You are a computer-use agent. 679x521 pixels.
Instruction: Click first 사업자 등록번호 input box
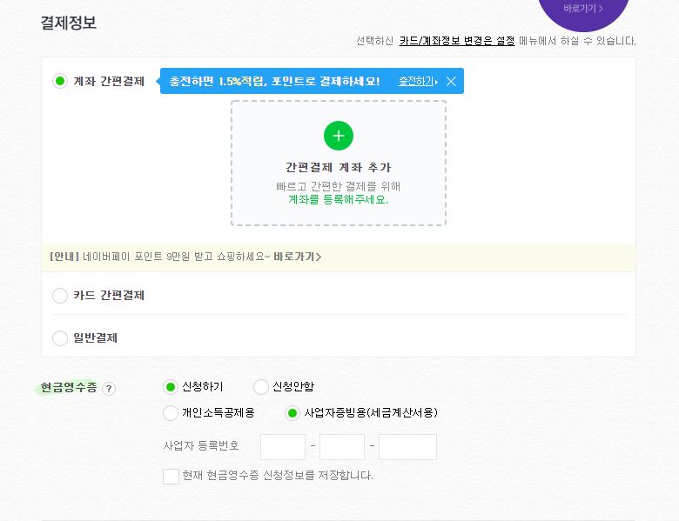click(283, 447)
